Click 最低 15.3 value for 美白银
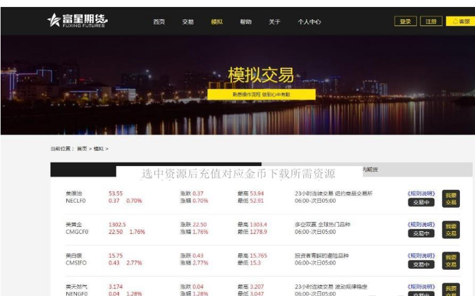475x296 pixels. [x=249, y=263]
